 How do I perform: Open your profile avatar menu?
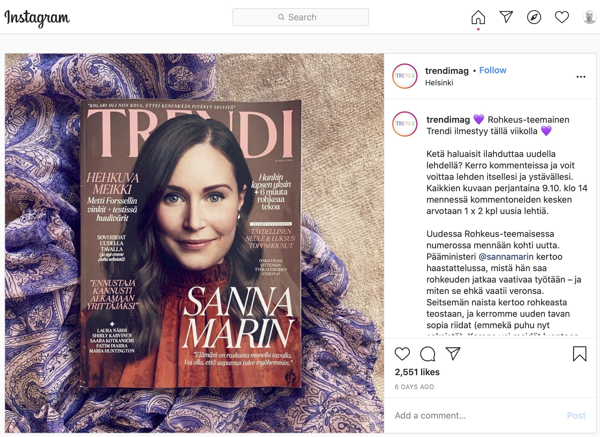(x=590, y=17)
